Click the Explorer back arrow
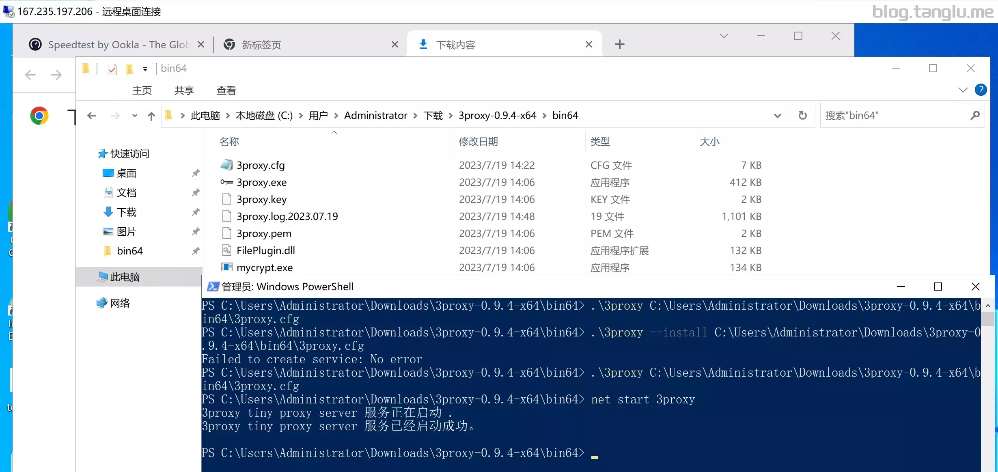This screenshot has width=998, height=472. pos(92,116)
